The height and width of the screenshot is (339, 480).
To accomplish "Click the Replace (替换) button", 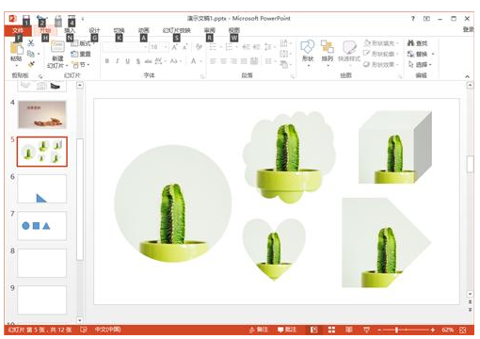I will pyautogui.click(x=421, y=54).
